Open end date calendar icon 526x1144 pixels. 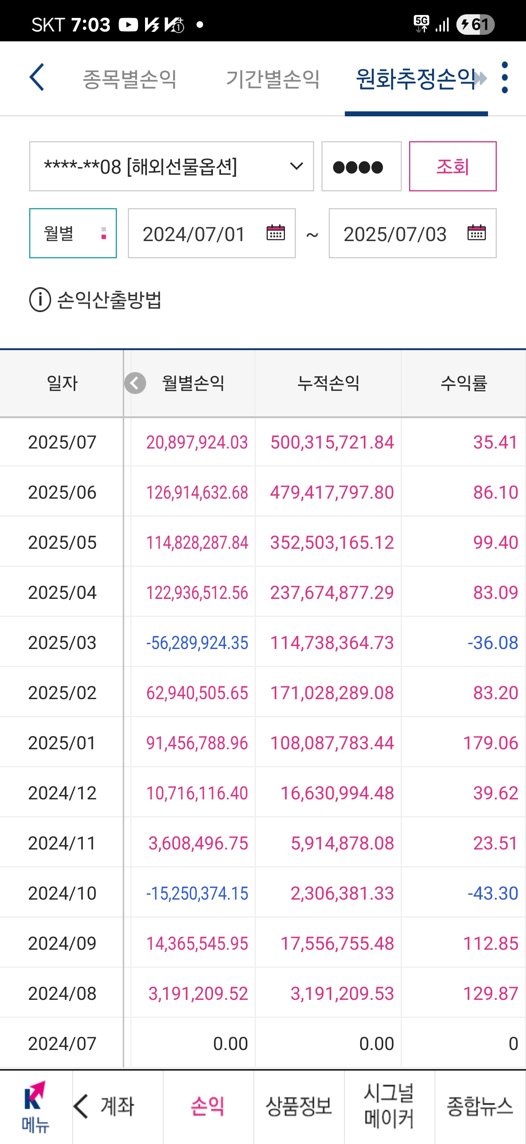(x=476, y=232)
